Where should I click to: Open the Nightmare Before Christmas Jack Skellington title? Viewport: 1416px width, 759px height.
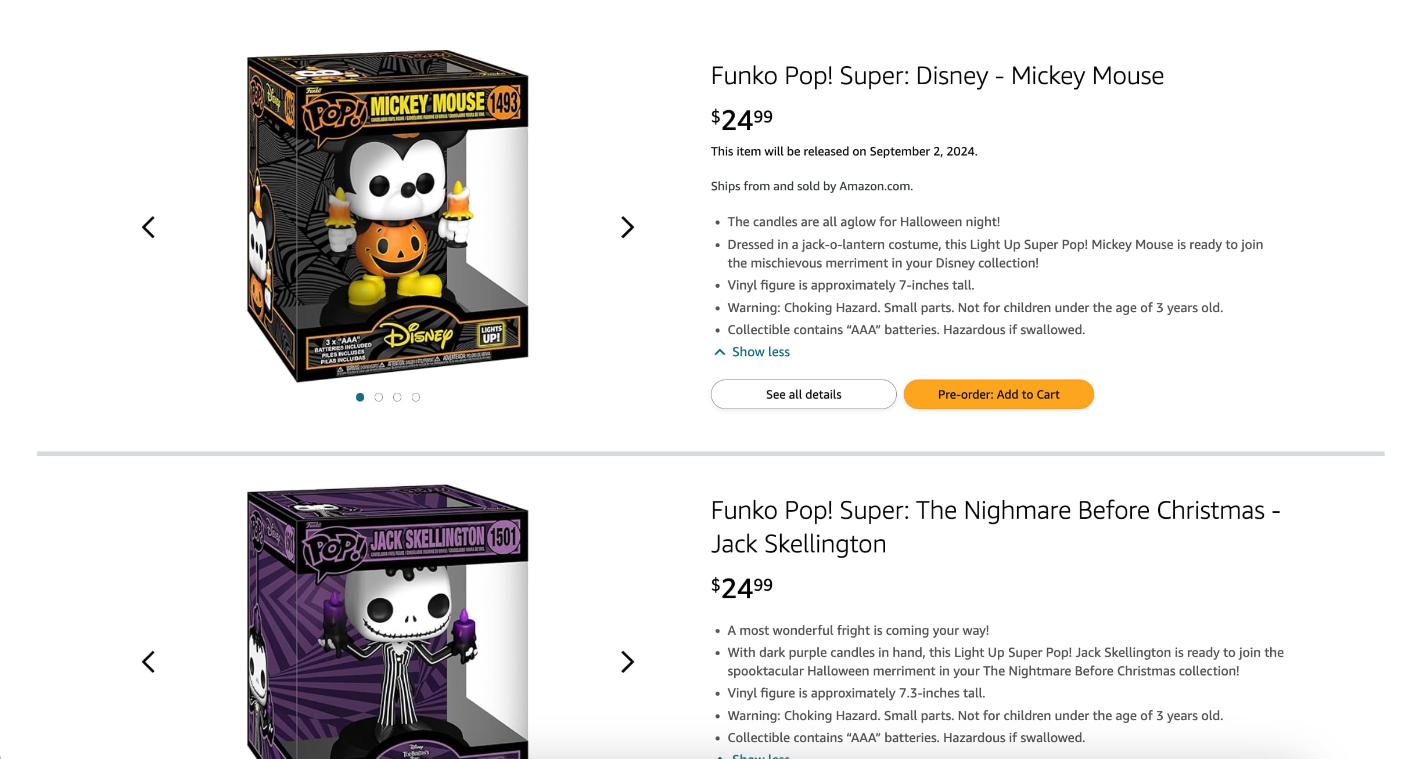click(995, 527)
